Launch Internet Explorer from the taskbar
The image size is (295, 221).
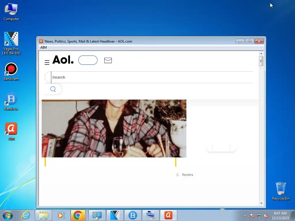pyautogui.click(x=26, y=215)
